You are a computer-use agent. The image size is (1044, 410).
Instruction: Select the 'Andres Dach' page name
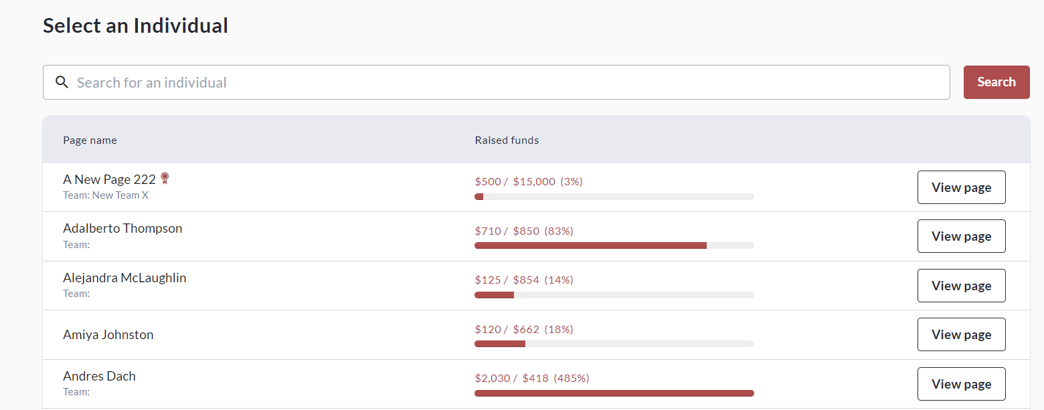[x=99, y=376]
